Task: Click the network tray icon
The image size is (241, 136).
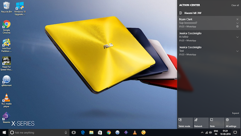Action: 207,133
